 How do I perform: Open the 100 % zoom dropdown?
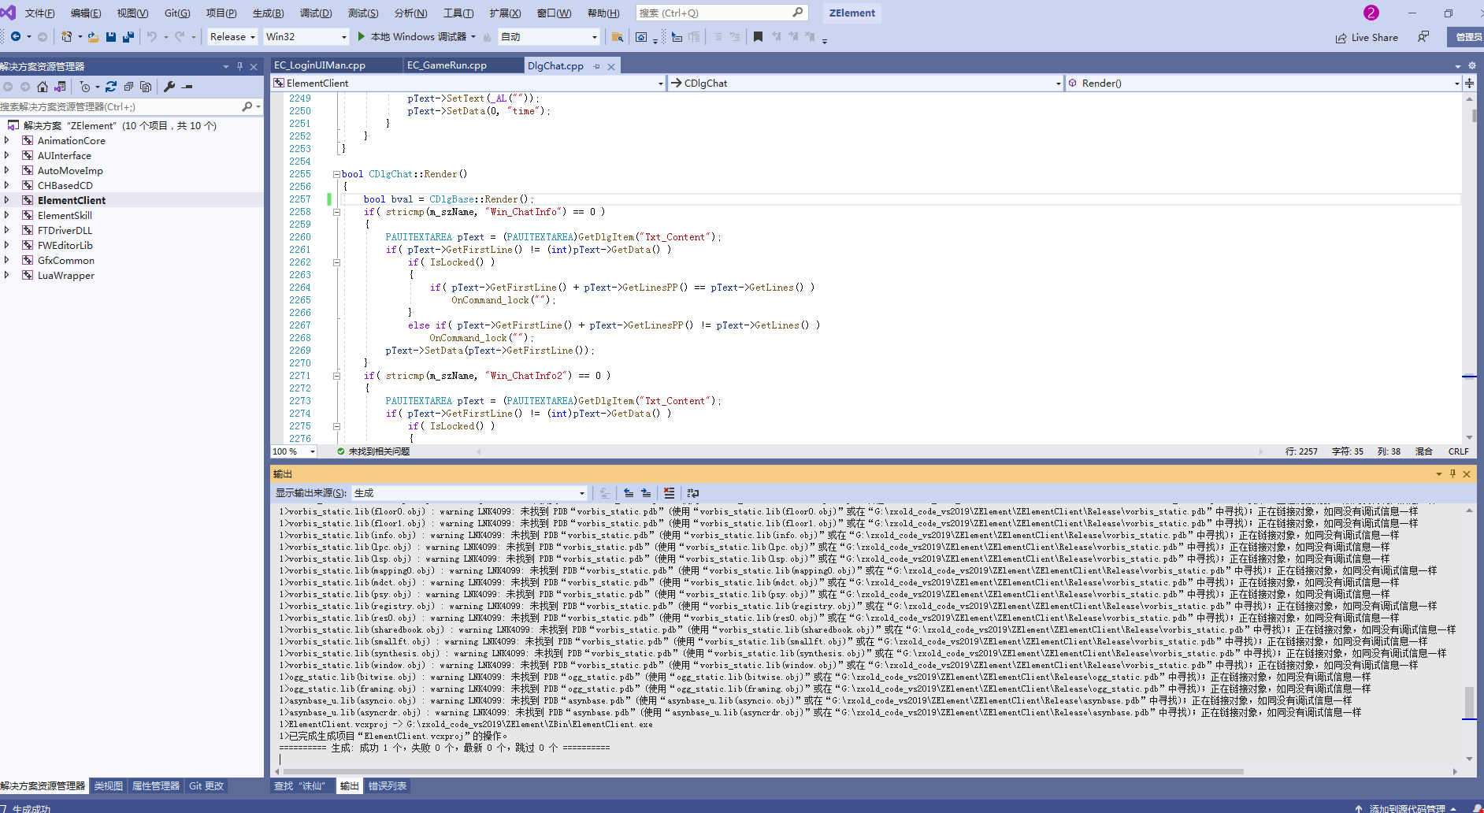(x=294, y=451)
